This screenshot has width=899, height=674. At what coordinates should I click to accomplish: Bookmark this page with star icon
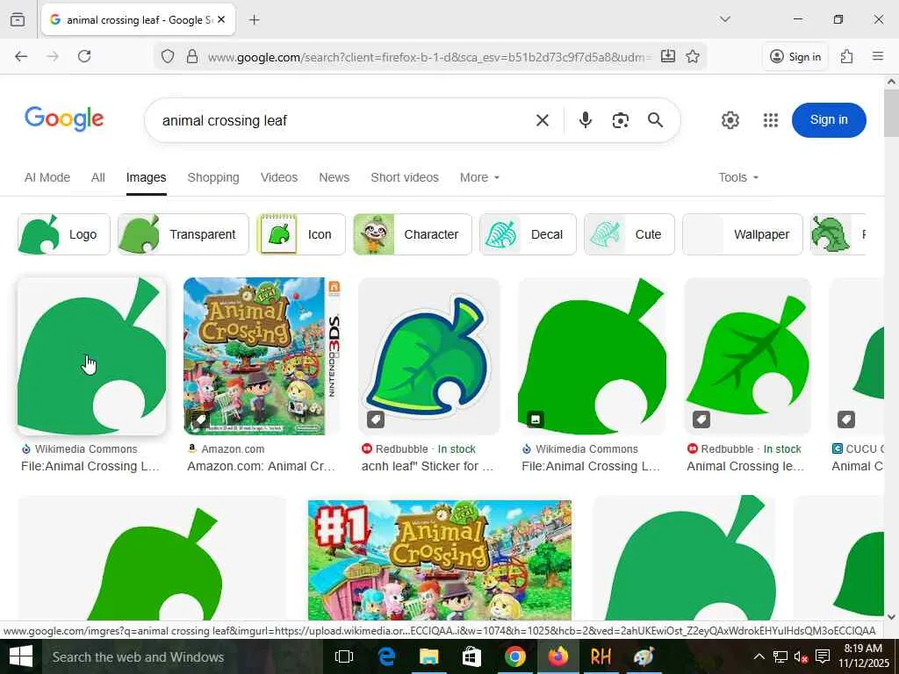[693, 56]
